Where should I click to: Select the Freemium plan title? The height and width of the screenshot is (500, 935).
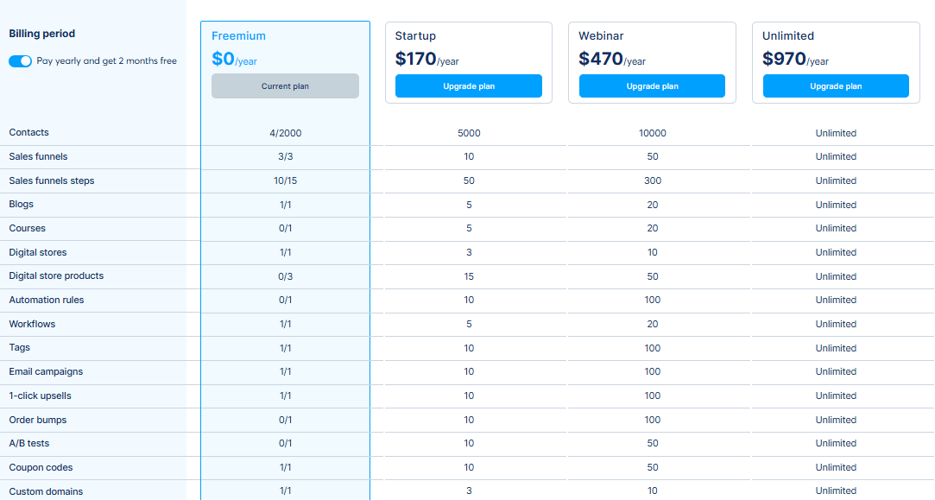pos(238,36)
